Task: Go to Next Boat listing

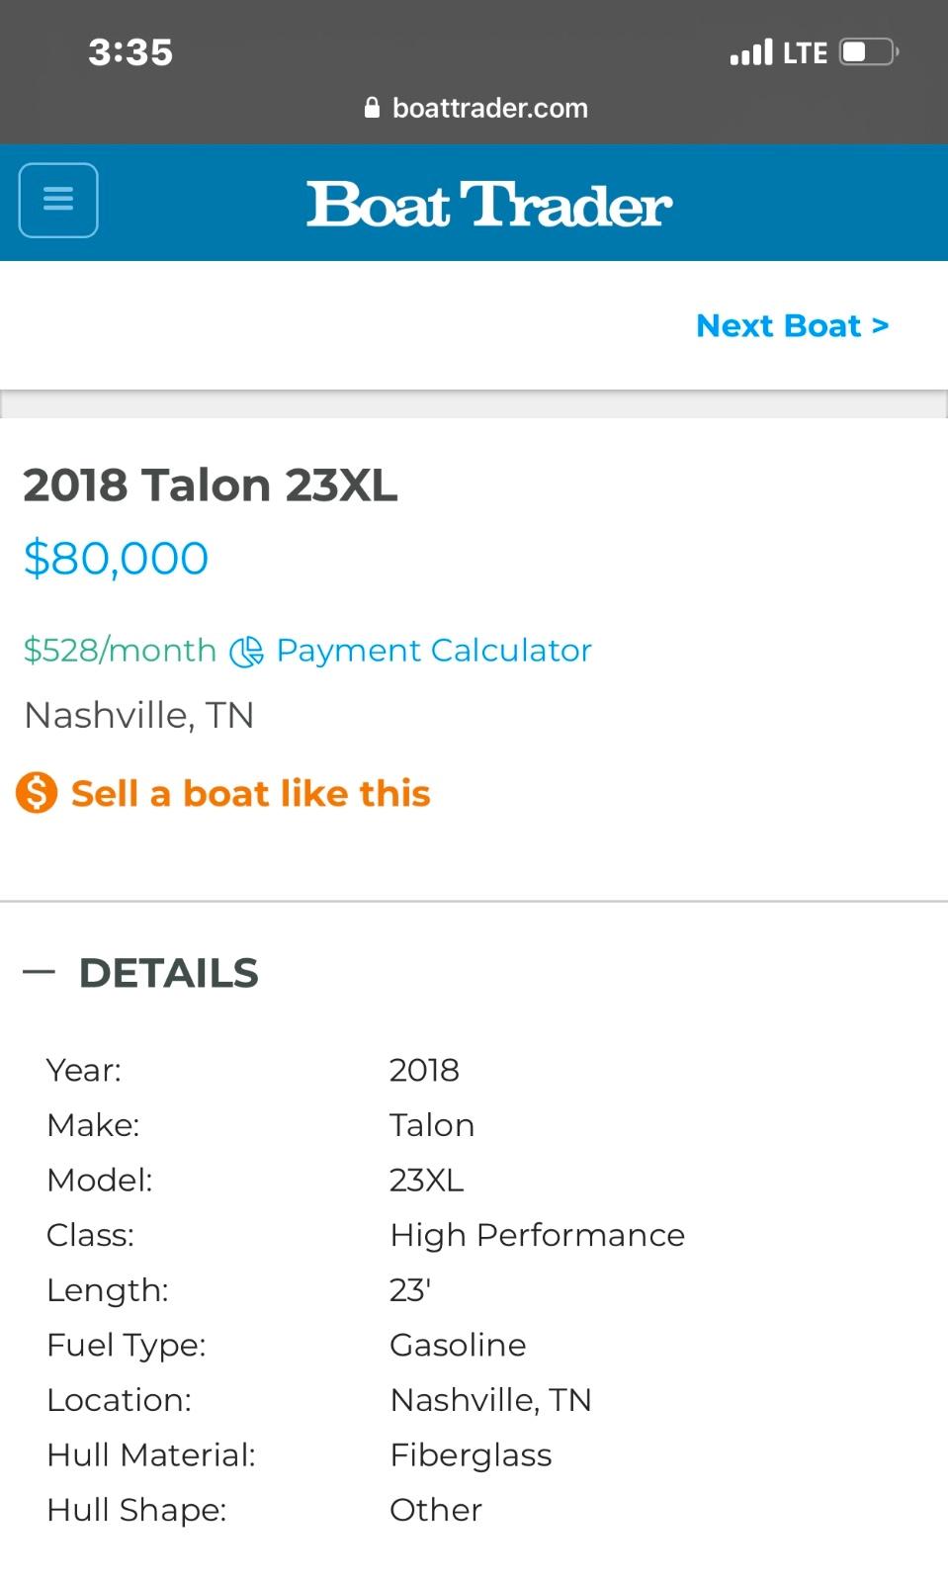Action: click(x=792, y=325)
